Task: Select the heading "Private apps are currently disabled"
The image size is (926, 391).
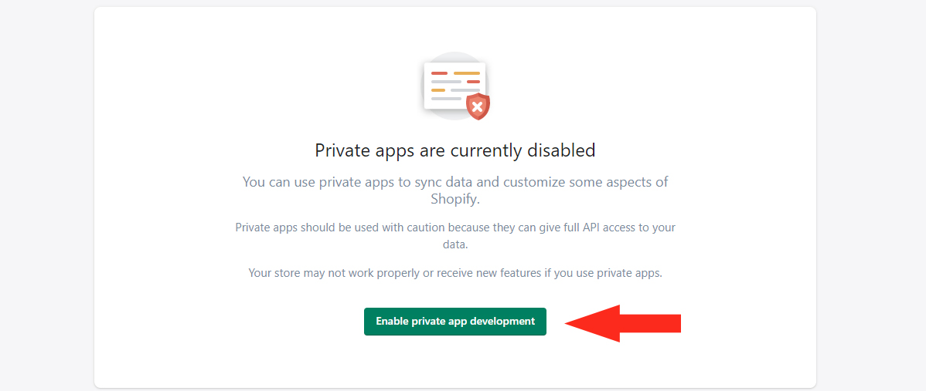Action: coord(454,150)
